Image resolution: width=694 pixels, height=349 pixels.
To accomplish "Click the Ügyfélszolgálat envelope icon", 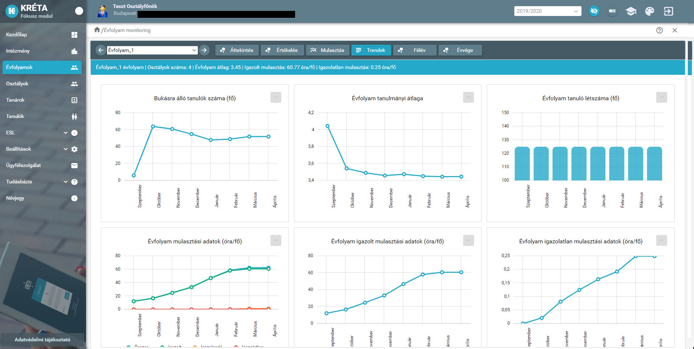I will (x=74, y=166).
